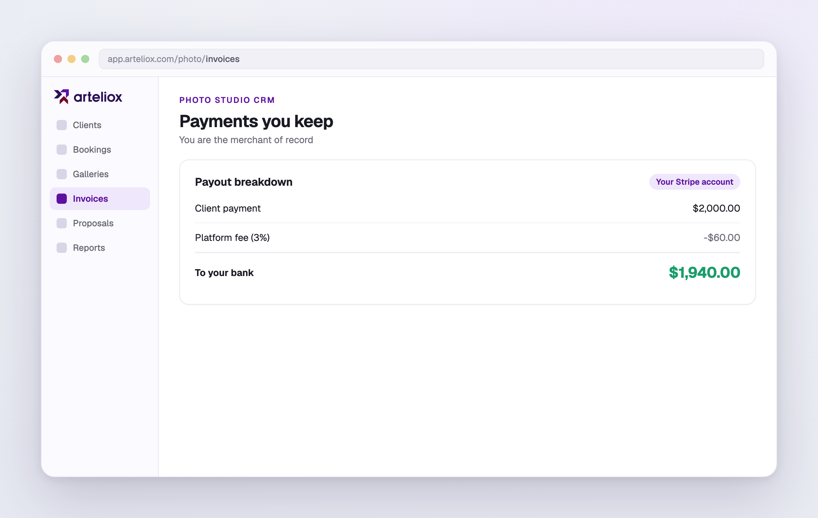This screenshot has height=518, width=818.
Task: Click the arteliox logo icon
Action: pos(61,97)
